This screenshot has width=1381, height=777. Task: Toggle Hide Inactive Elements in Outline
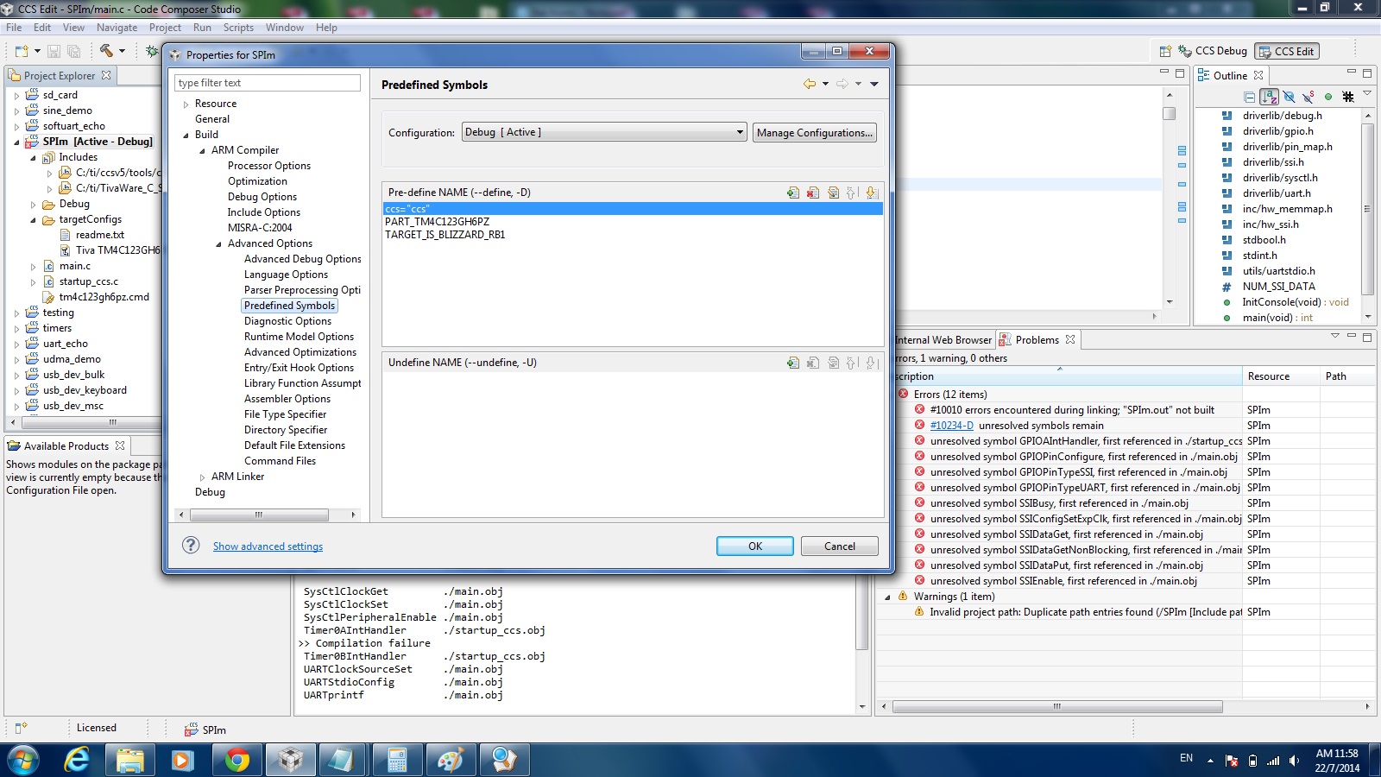[x=1348, y=97]
